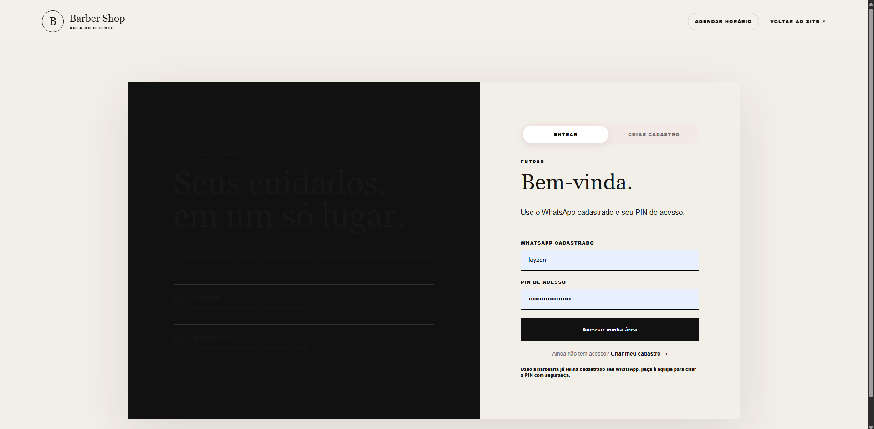This screenshot has width=874, height=429.
Task: Focus the PIN de acesso field
Action: tap(609, 299)
